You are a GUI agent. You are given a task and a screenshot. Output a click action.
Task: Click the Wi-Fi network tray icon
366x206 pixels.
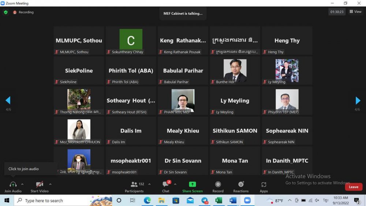pyautogui.click(x=310, y=201)
